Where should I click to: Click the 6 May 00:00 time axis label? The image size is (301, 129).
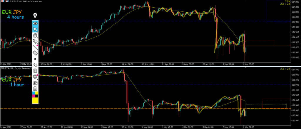248,64
